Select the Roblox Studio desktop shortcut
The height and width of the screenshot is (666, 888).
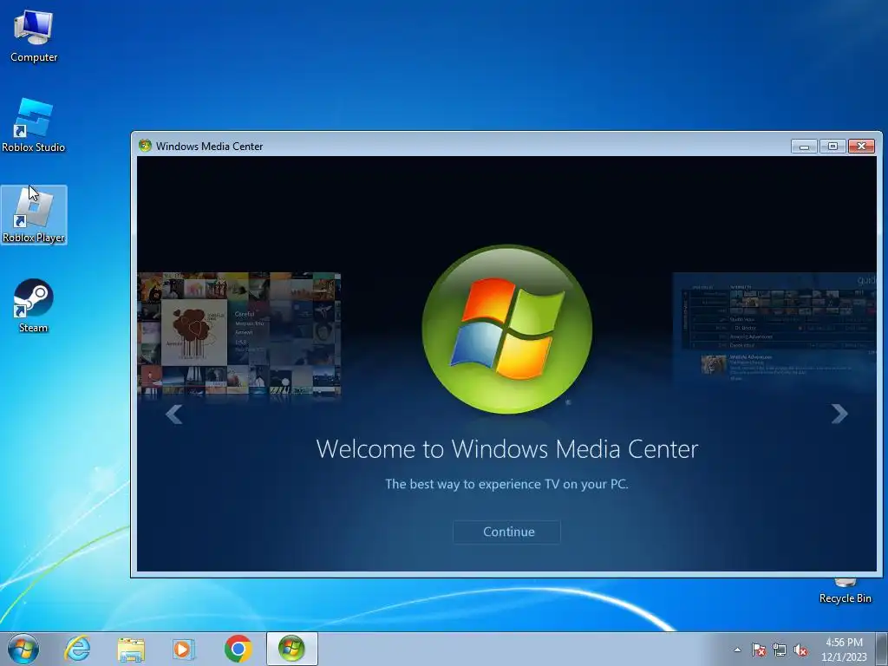coord(34,125)
